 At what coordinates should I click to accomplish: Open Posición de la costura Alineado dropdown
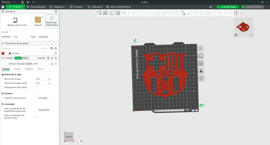[44, 98]
